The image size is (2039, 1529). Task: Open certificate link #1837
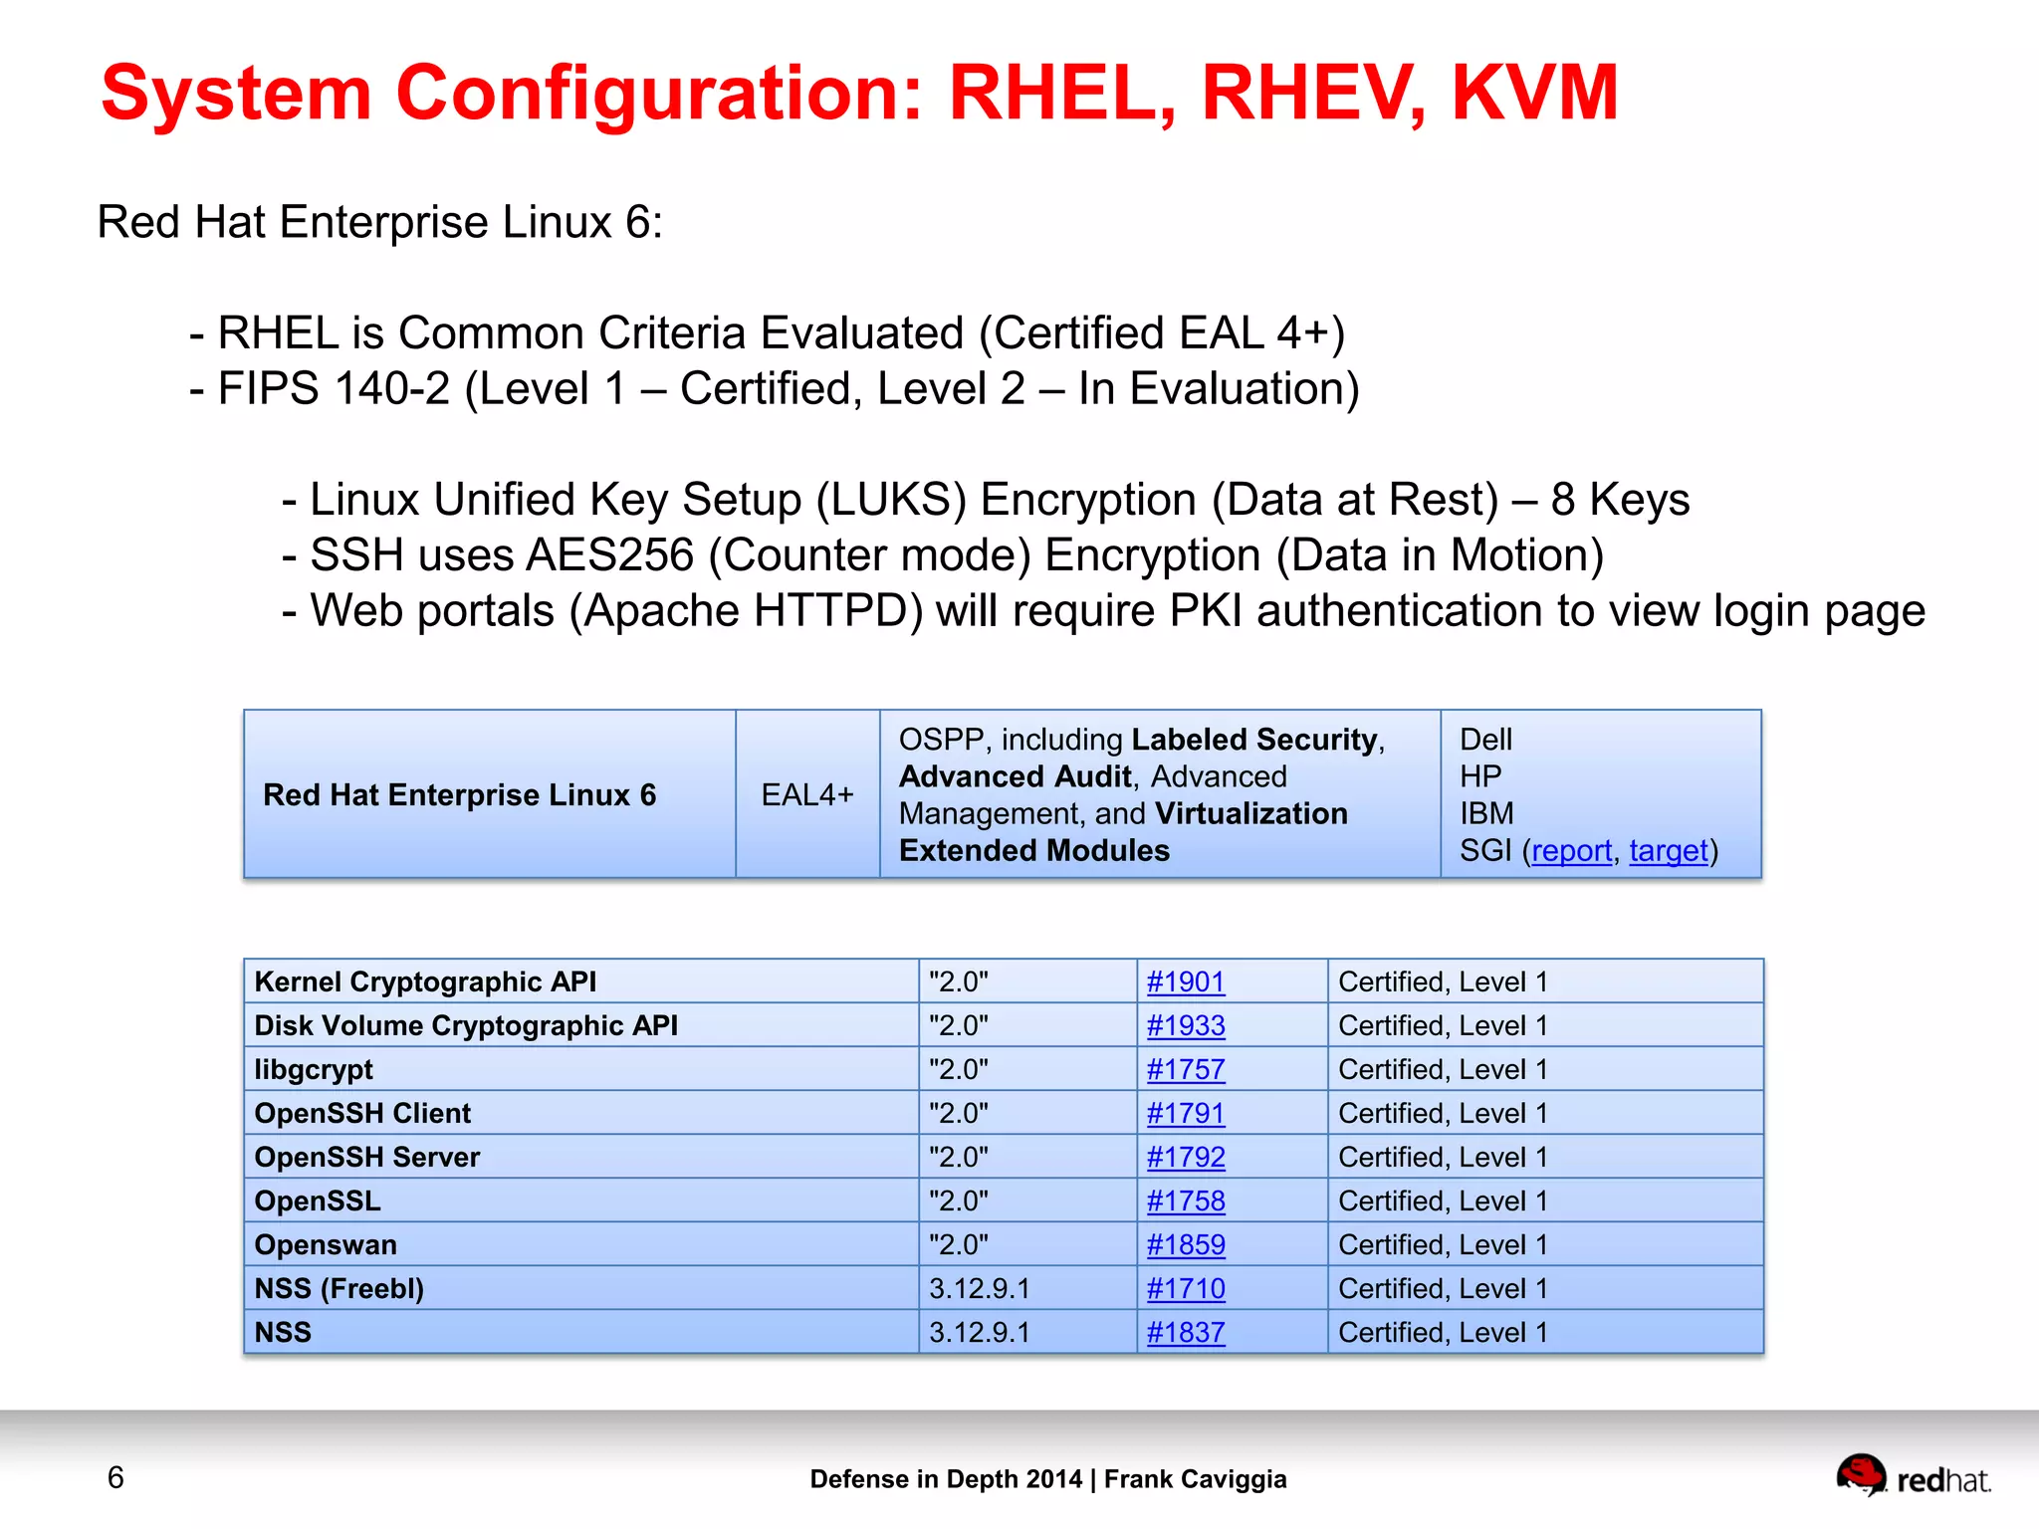[x=1186, y=1332]
